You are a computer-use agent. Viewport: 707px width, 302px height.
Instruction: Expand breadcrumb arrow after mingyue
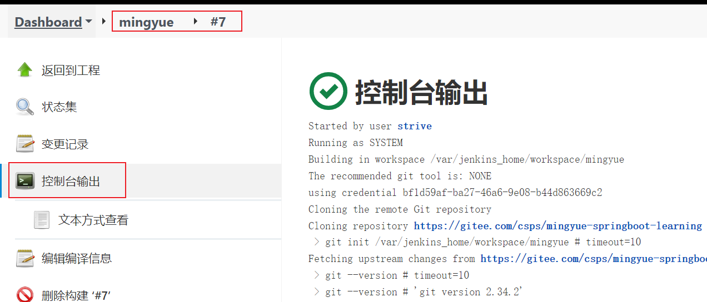tap(195, 22)
